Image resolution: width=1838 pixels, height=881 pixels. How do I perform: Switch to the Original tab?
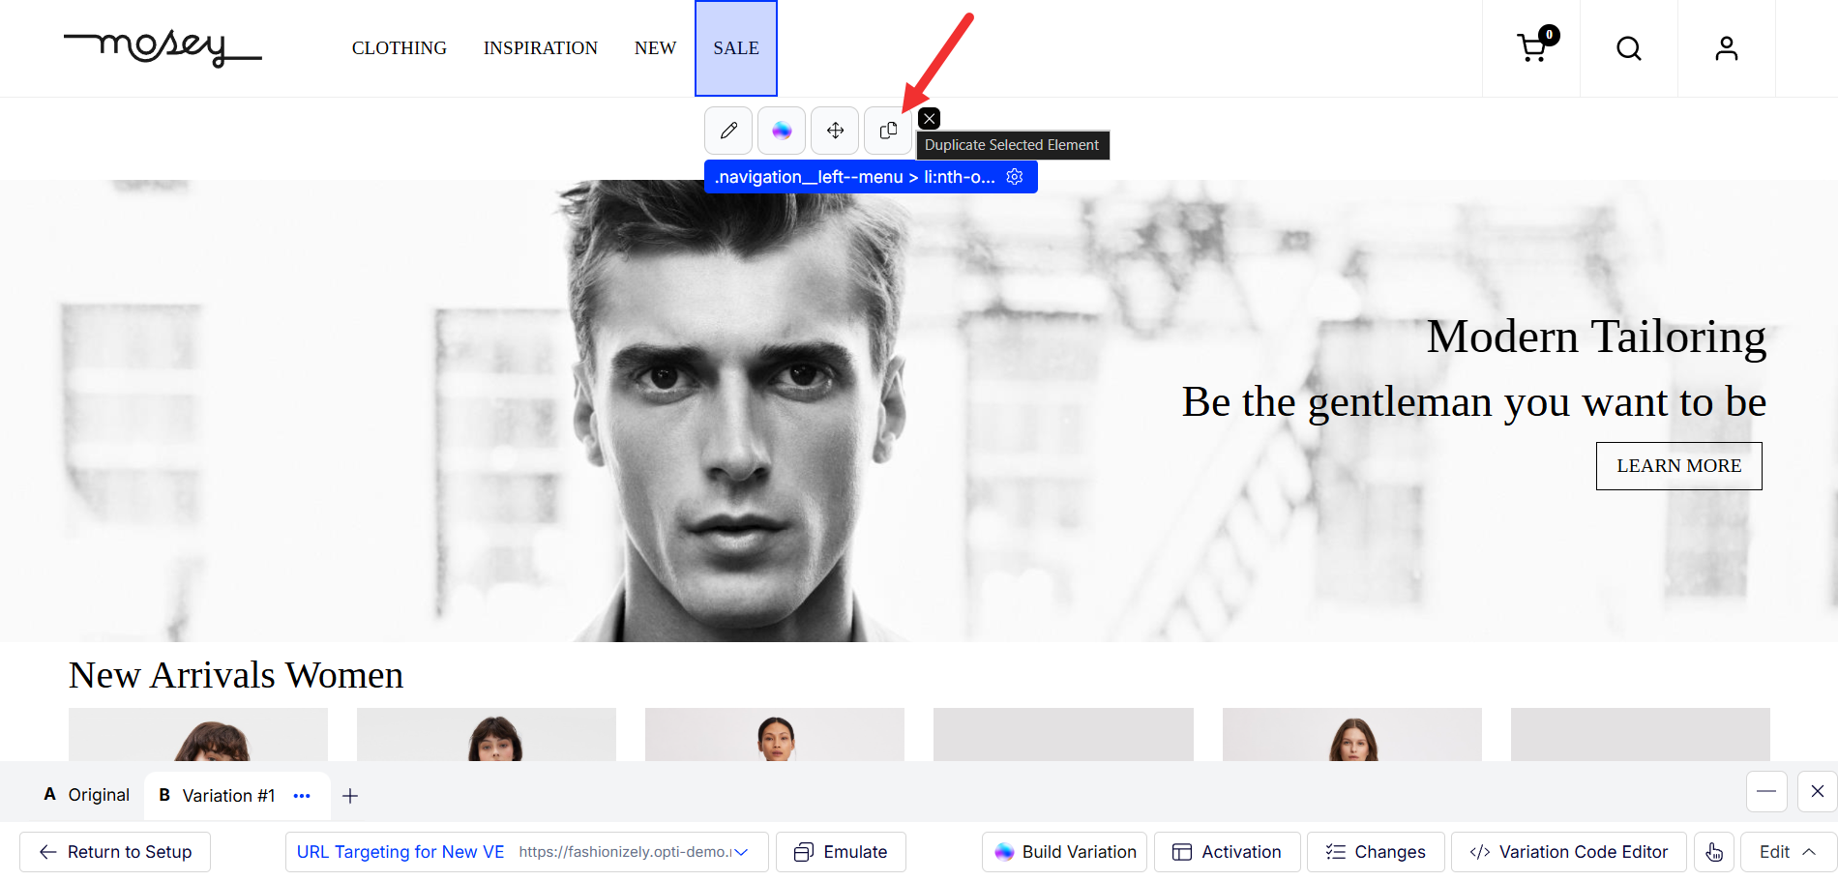[87, 795]
